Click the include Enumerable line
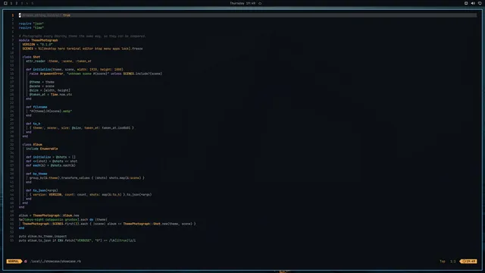 pyautogui.click(x=42, y=149)
